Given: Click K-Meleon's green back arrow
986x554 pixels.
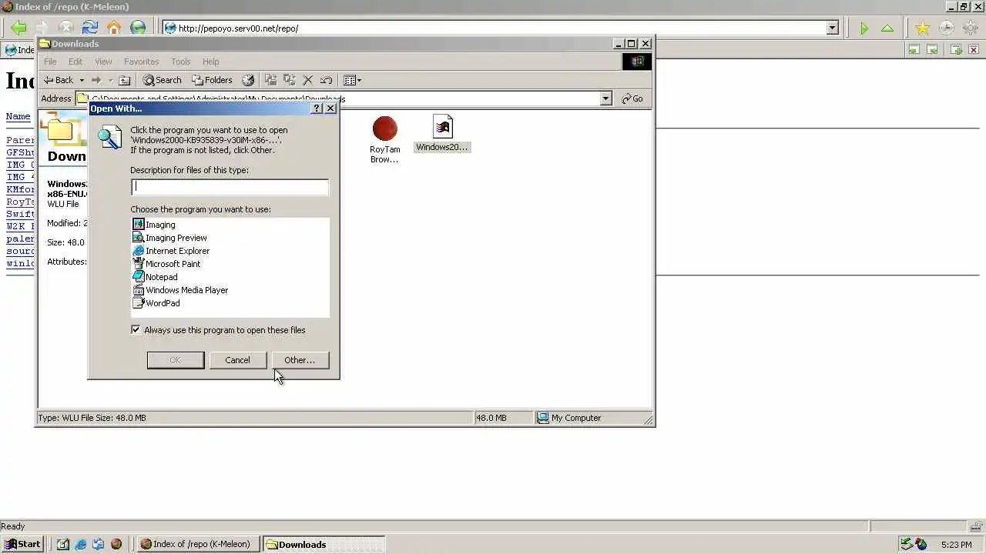Looking at the screenshot, I should pos(18,28).
